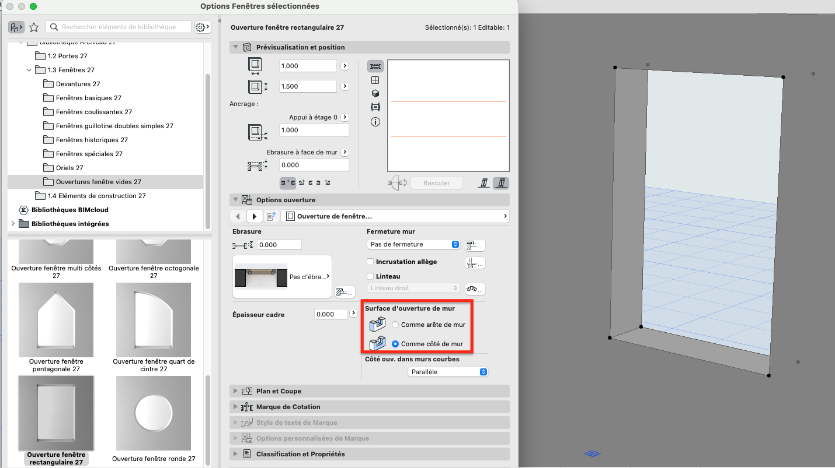This screenshot has height=468, width=835.
Task: Enable the Incrustation allège checkbox
Action: (370, 262)
